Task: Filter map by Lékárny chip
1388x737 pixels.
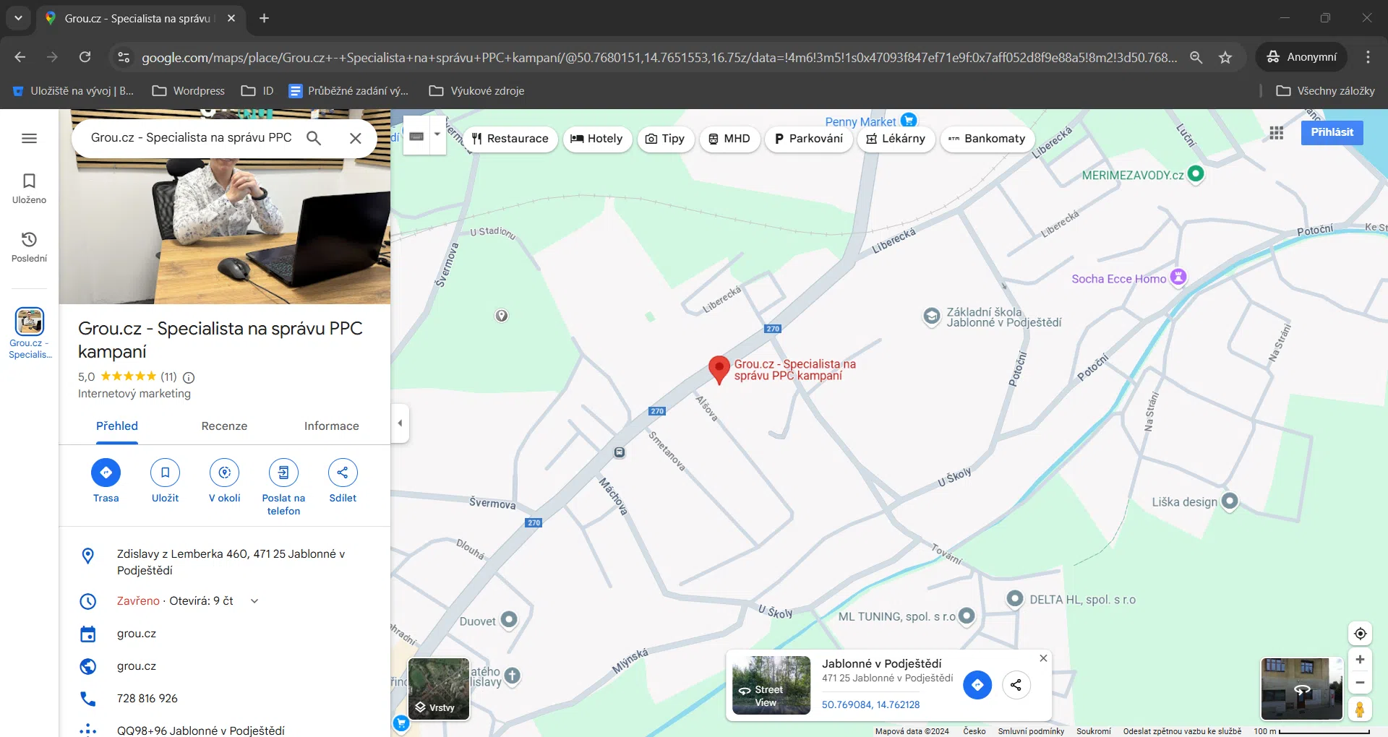Action: pos(896,139)
